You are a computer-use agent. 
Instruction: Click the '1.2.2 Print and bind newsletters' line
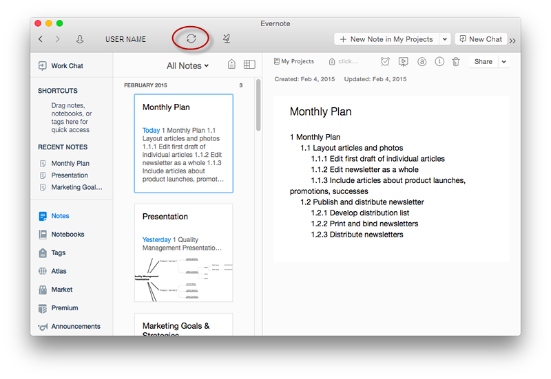click(x=364, y=224)
